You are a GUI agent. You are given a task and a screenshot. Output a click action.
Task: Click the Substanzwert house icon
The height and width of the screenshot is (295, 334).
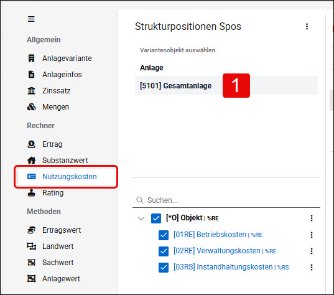pyautogui.click(x=31, y=161)
